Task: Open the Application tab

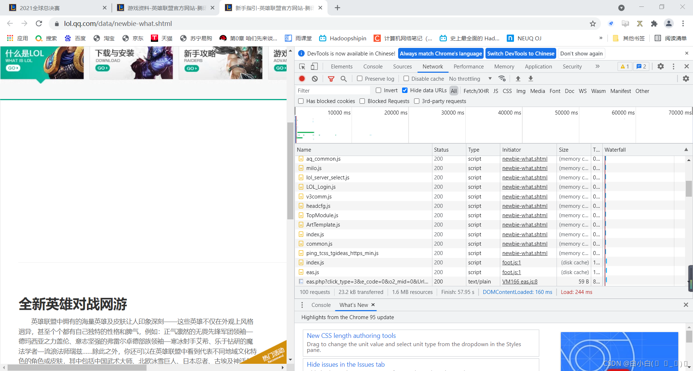Action: 538,66
